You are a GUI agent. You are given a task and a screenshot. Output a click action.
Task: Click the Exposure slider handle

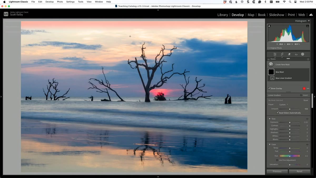[290, 122]
